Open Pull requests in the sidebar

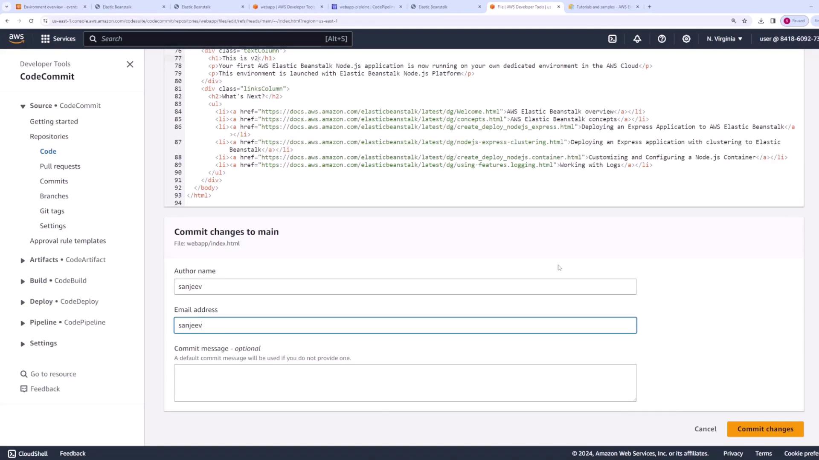[60, 166]
